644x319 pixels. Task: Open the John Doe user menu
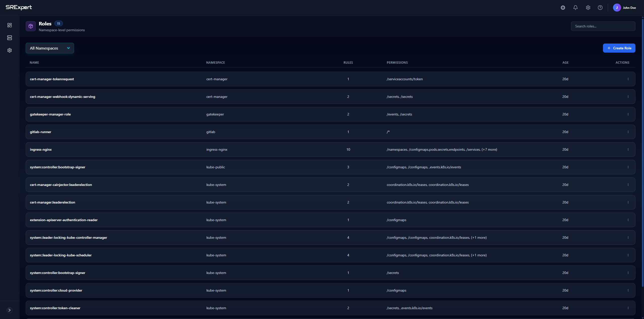[x=625, y=8]
